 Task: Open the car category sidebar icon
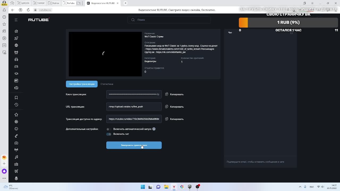[x=16, y=59]
